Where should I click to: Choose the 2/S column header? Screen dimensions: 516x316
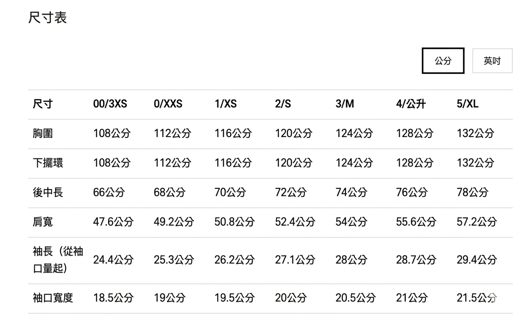[283, 104]
